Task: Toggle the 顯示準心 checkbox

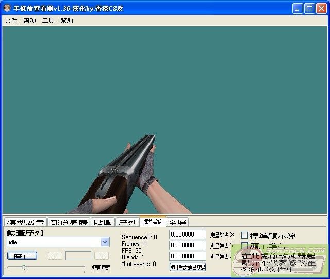Action: coord(245,246)
